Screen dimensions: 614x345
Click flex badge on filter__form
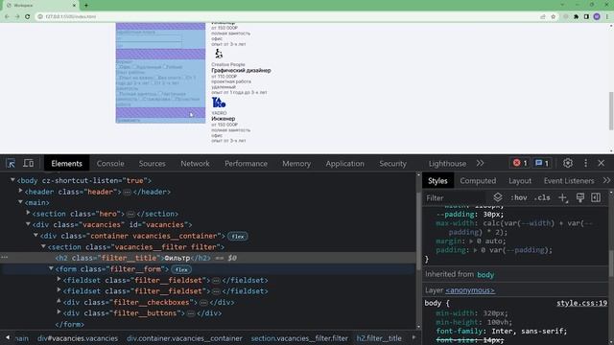coord(181,269)
